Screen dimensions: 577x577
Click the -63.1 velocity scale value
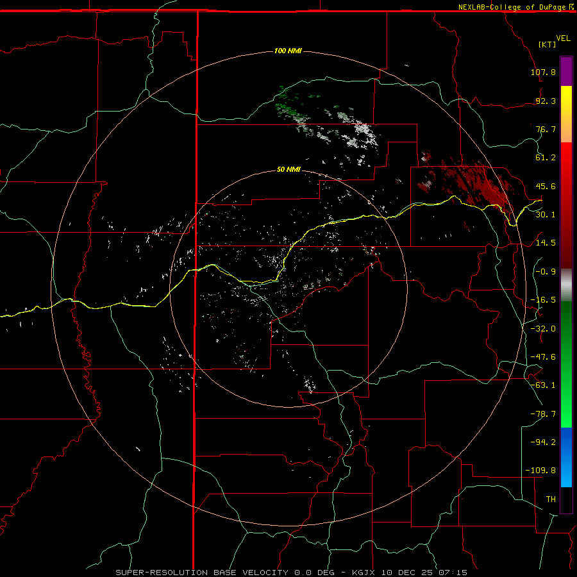tap(543, 385)
